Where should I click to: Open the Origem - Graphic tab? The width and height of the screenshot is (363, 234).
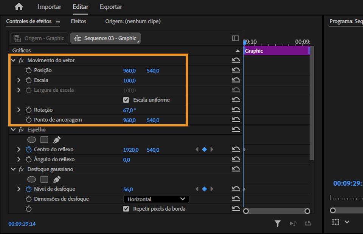[38, 38]
